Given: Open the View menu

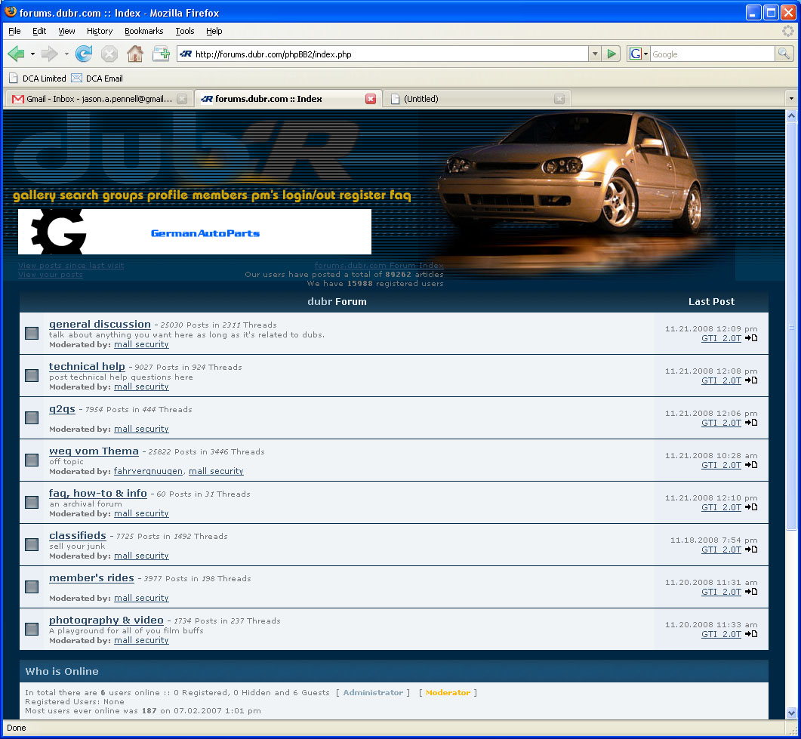Looking at the screenshot, I should point(66,31).
